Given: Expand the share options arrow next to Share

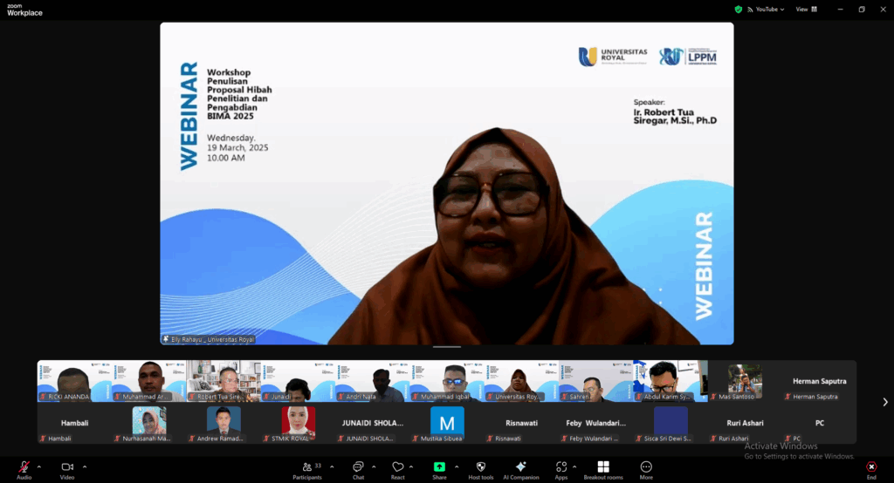Looking at the screenshot, I should click(457, 466).
